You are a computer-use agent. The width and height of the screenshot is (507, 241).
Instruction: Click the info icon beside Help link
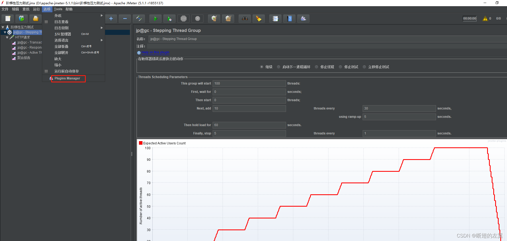[139, 53]
